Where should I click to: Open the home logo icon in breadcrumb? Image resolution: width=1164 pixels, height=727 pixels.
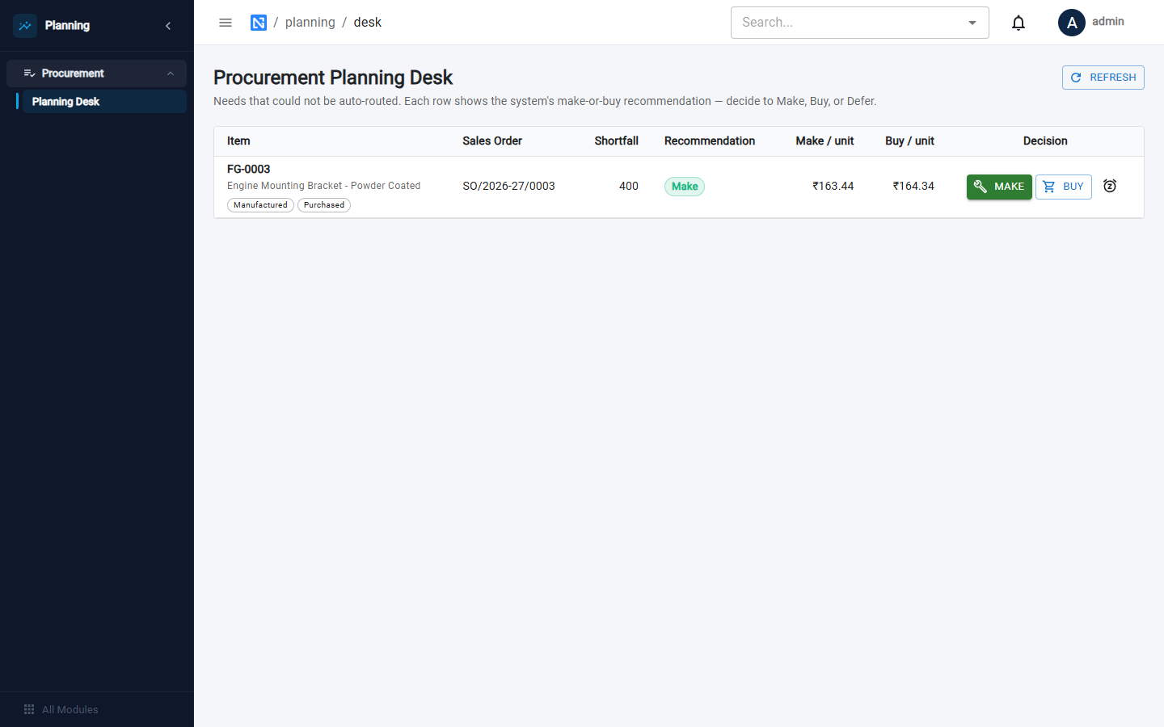259,23
